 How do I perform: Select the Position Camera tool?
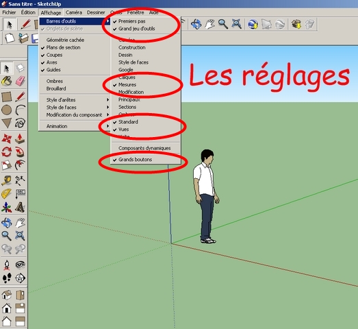[7, 265]
